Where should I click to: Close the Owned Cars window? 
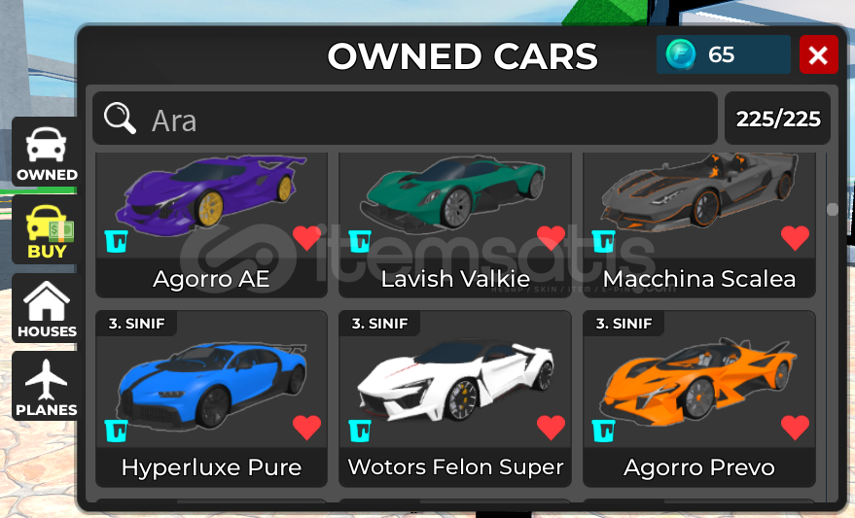point(818,54)
